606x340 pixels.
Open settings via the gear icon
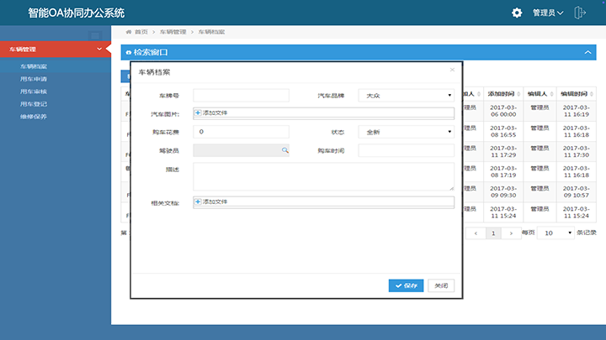[517, 13]
